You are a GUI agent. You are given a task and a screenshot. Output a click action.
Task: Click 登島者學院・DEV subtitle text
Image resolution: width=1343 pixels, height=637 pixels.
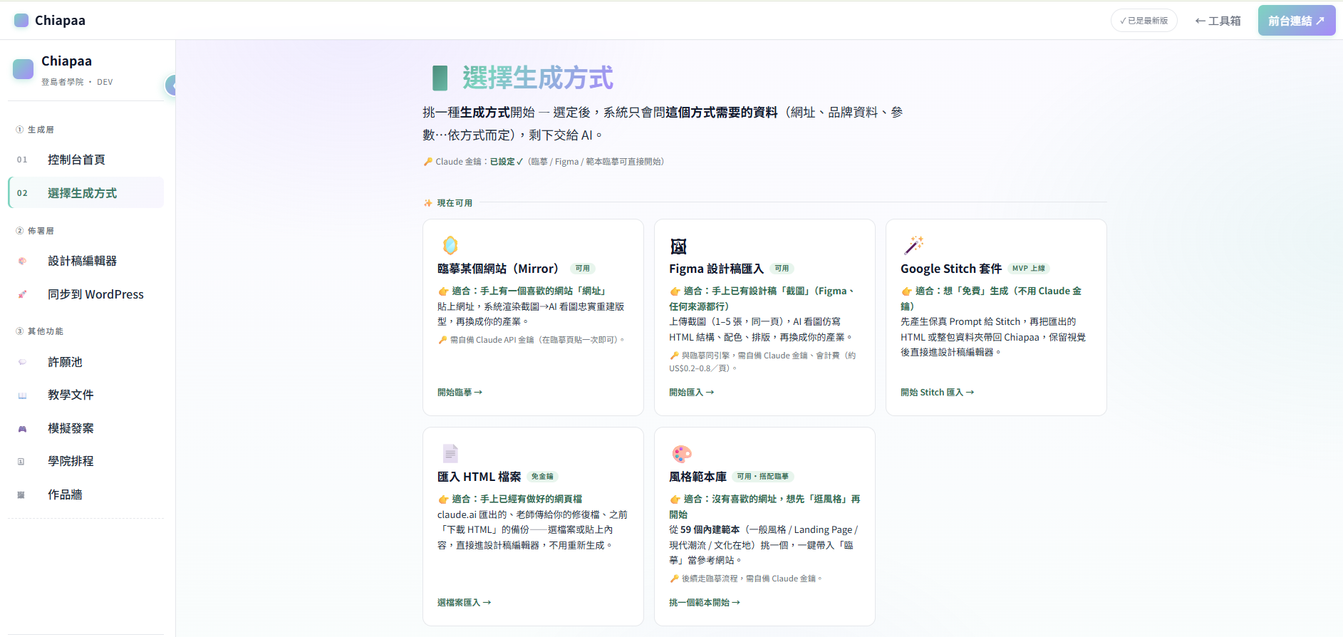click(77, 82)
